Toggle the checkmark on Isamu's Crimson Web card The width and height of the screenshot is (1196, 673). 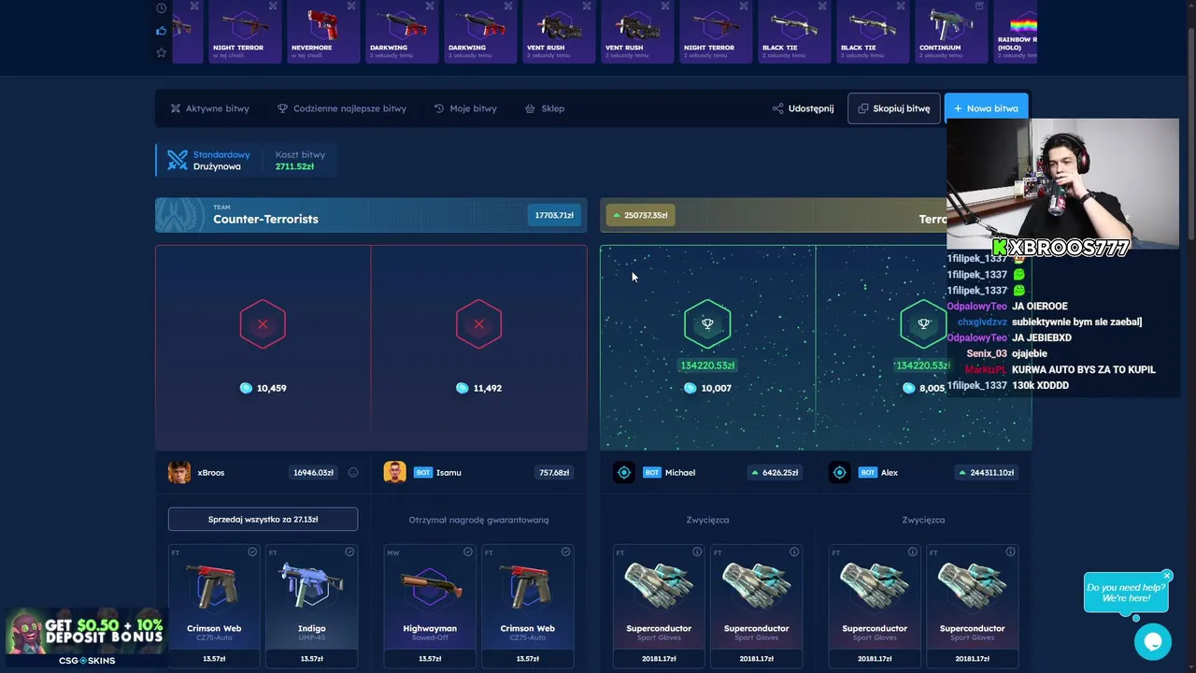tap(565, 552)
